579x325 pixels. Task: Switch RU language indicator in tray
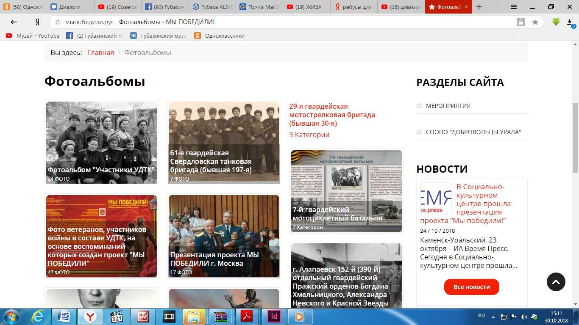[x=482, y=316]
